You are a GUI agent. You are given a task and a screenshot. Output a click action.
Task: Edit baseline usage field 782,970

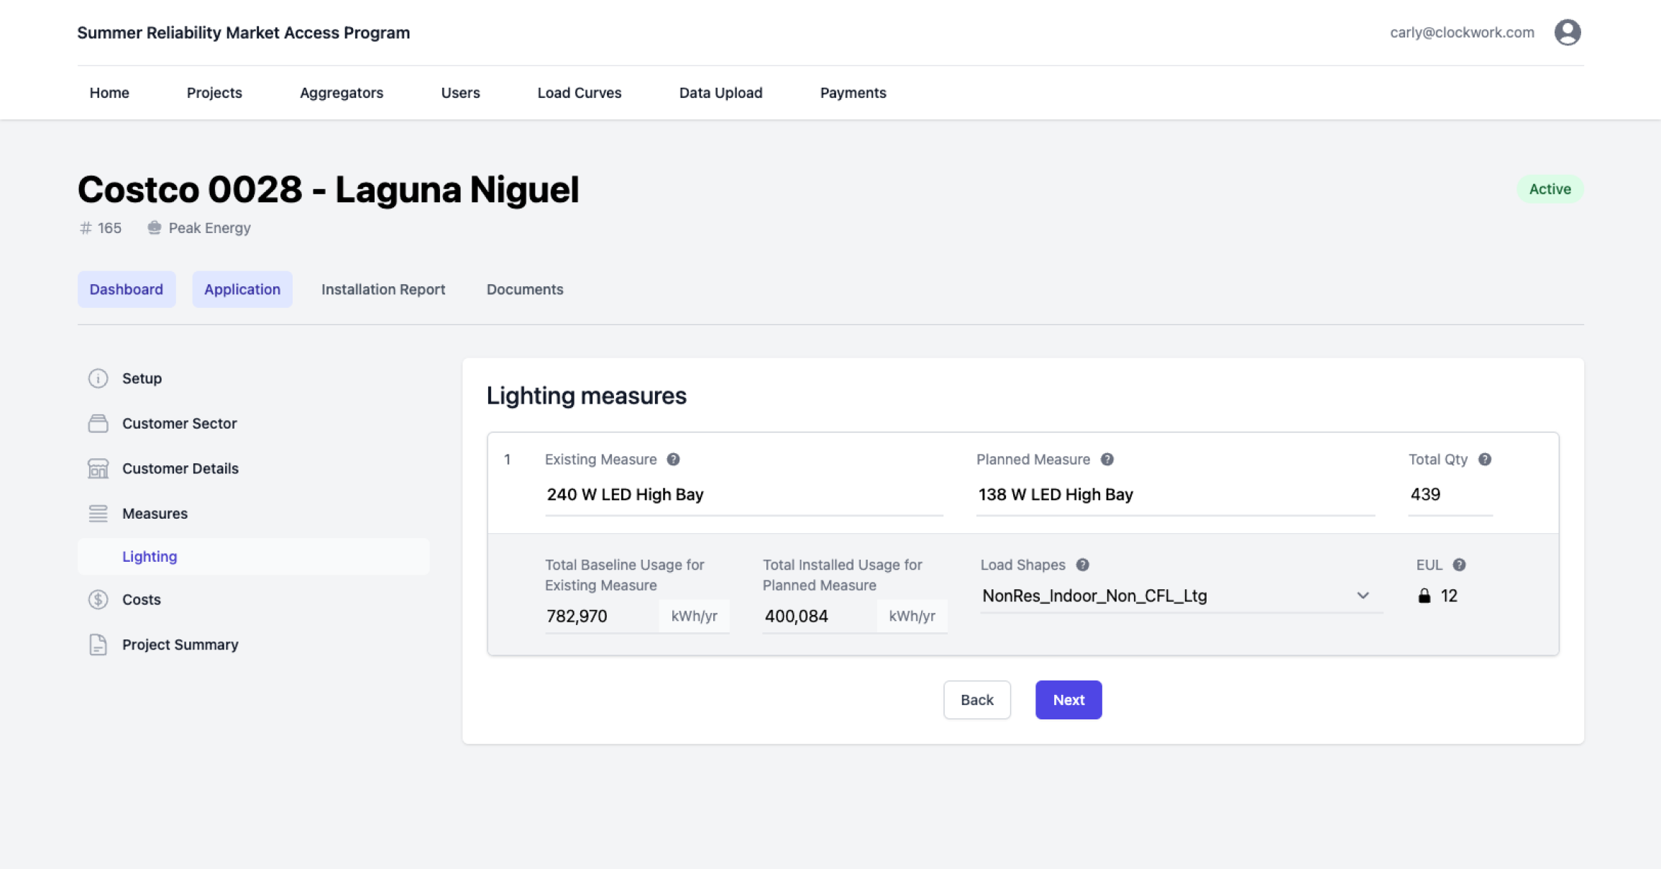click(x=601, y=617)
